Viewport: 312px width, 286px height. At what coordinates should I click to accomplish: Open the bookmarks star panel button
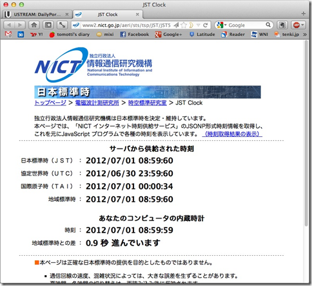point(48,25)
